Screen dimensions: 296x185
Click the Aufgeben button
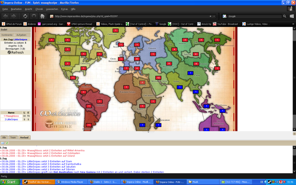[x=21, y=35]
